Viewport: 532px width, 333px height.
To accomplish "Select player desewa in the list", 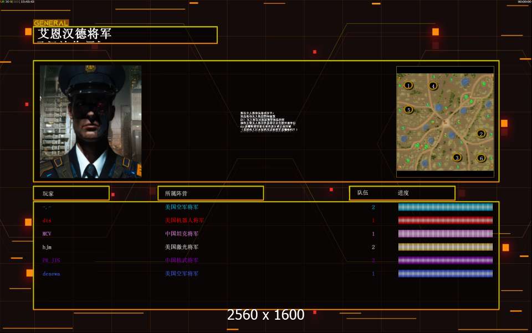I will [x=52, y=274].
